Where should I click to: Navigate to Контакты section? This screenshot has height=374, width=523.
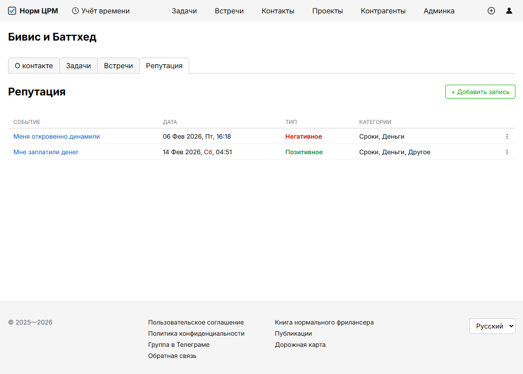[278, 11]
